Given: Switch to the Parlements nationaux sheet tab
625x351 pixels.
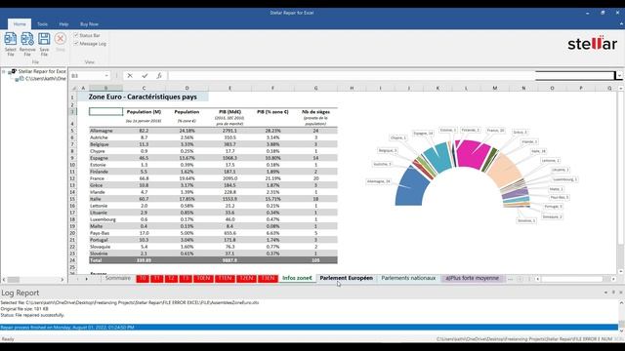Looking at the screenshot, I should click(x=408, y=278).
